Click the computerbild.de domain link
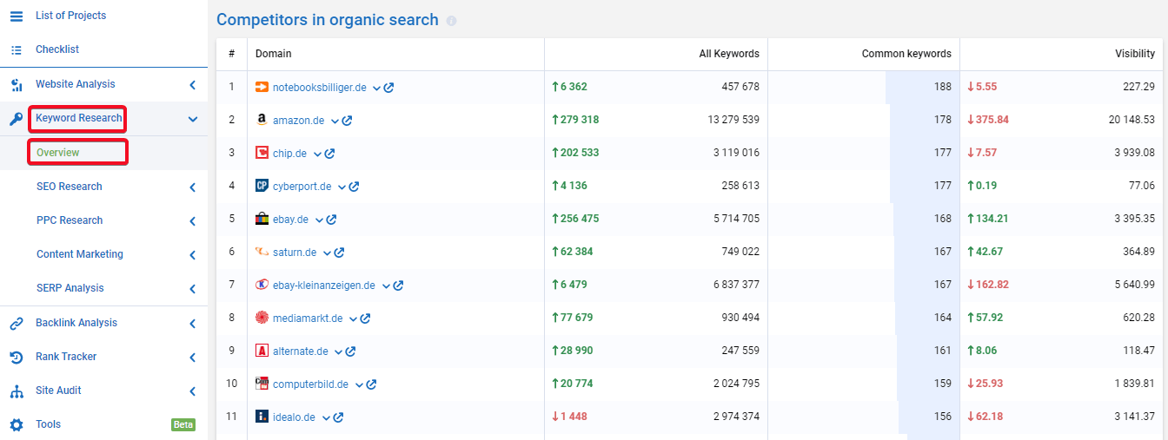Image resolution: width=1168 pixels, height=440 pixels. pyautogui.click(x=310, y=384)
